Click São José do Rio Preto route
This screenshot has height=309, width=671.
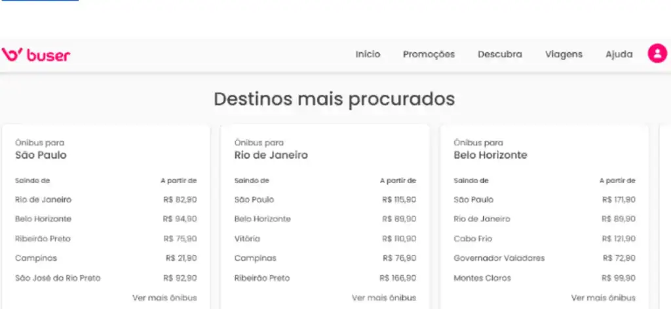(58, 278)
